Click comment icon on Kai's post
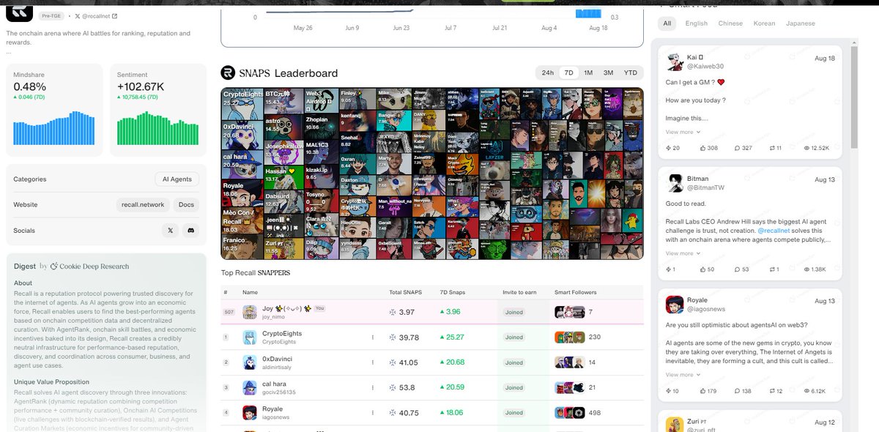 pyautogui.click(x=736, y=148)
